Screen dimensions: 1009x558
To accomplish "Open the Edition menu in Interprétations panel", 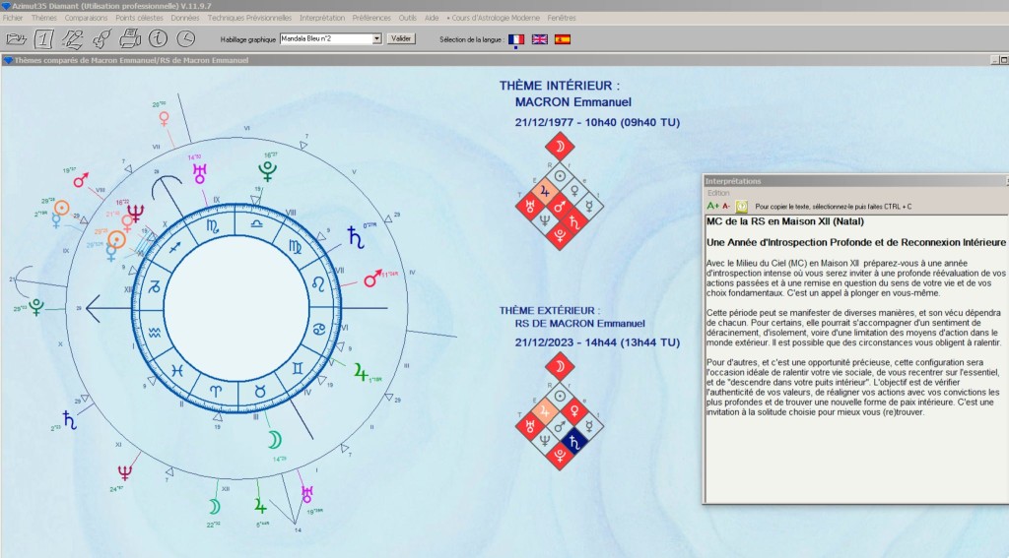I will pyautogui.click(x=718, y=193).
